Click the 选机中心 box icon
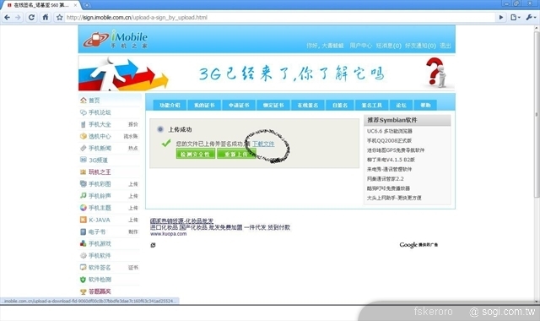This screenshot has width=540, height=321. (x=84, y=136)
